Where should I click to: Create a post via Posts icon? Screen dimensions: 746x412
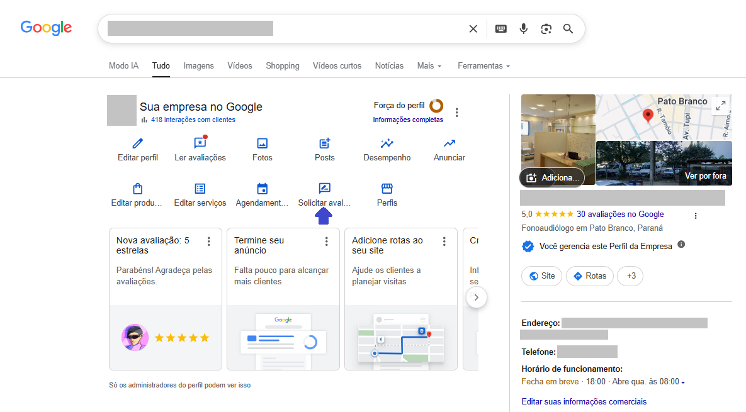(x=324, y=143)
